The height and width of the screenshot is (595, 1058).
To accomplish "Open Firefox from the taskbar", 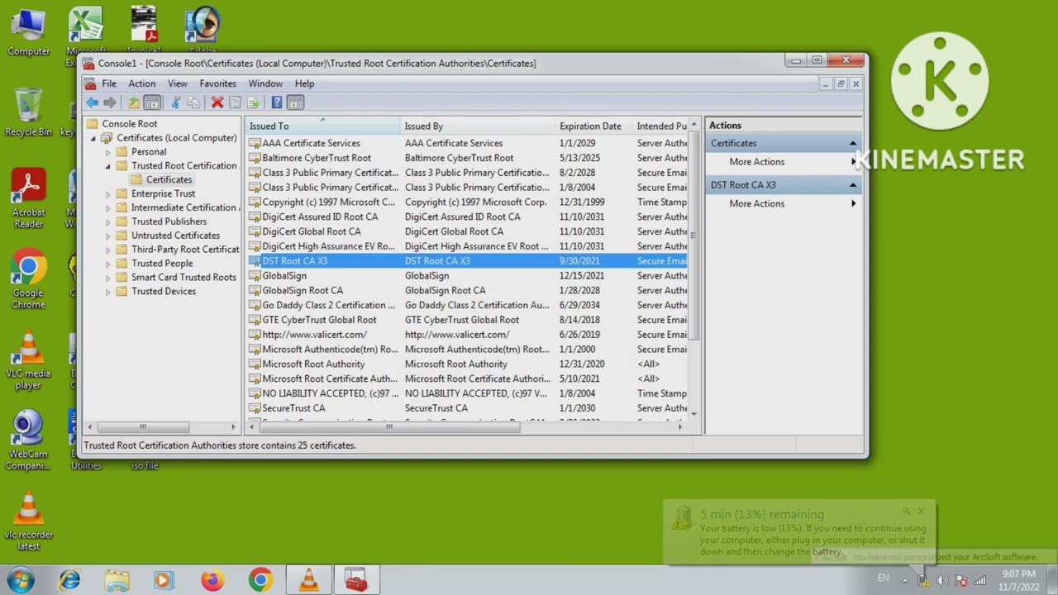I will click(x=212, y=581).
